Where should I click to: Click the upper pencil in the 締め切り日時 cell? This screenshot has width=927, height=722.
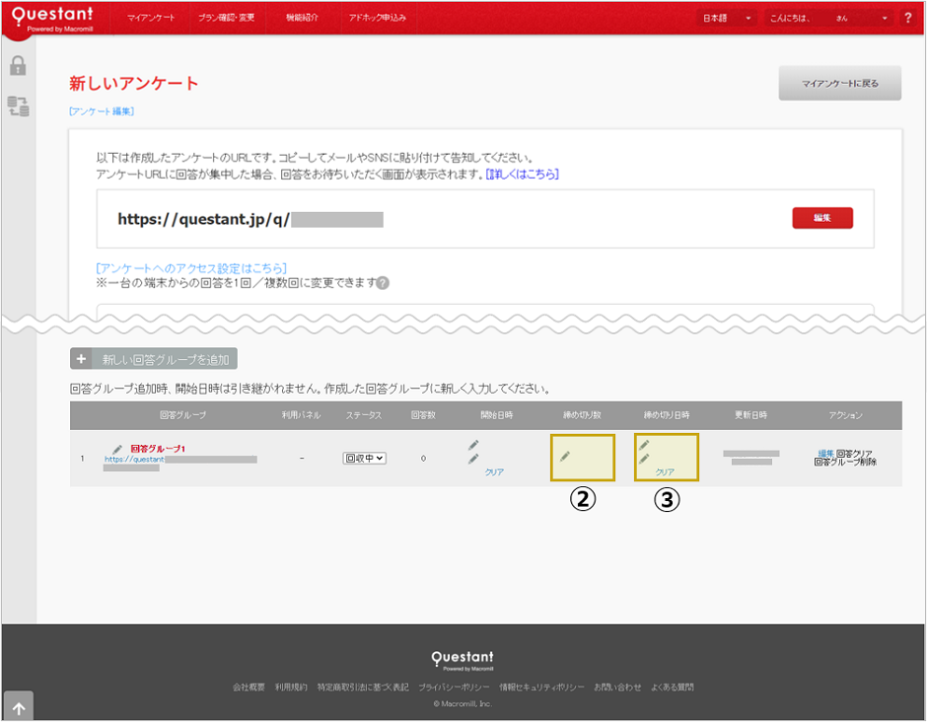[x=644, y=445]
